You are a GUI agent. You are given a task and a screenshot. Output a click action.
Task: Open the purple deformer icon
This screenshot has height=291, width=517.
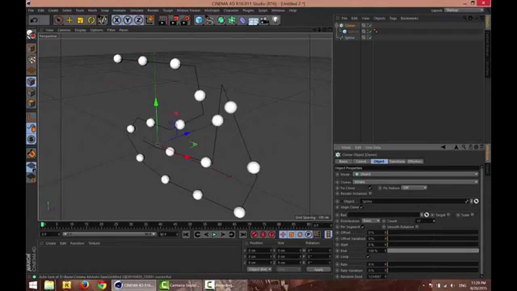(x=243, y=20)
